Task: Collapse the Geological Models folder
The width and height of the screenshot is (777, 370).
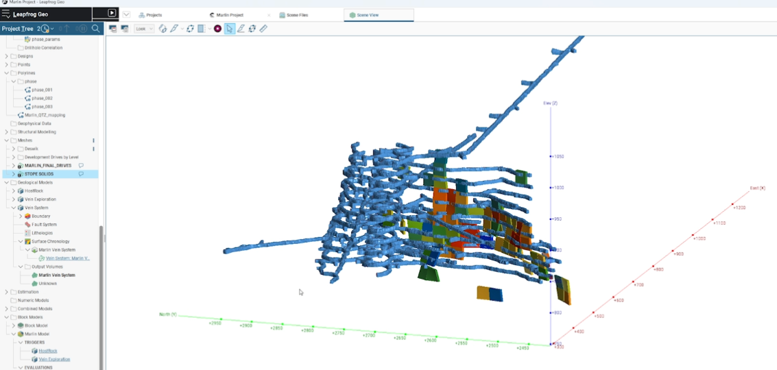Action: coord(7,182)
